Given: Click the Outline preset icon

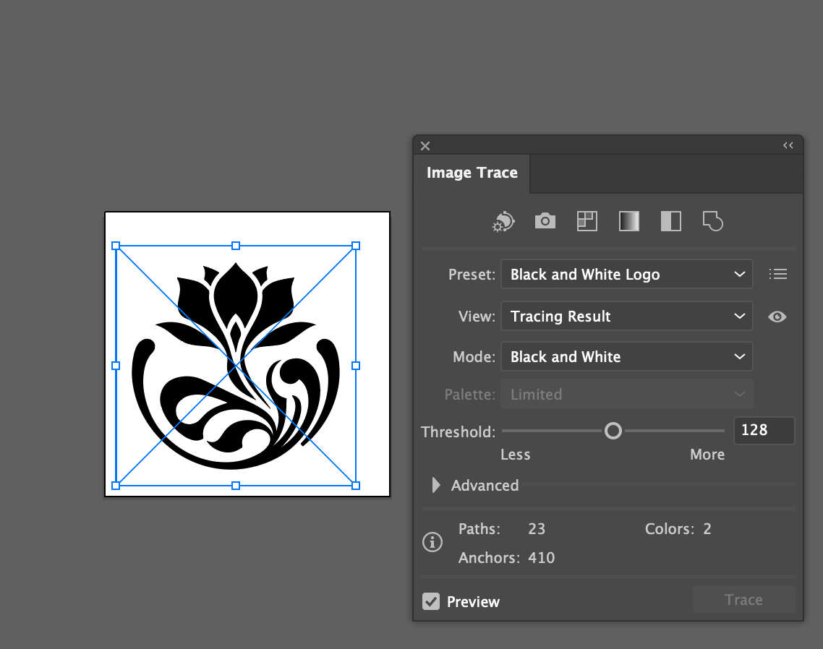Looking at the screenshot, I should point(712,221).
